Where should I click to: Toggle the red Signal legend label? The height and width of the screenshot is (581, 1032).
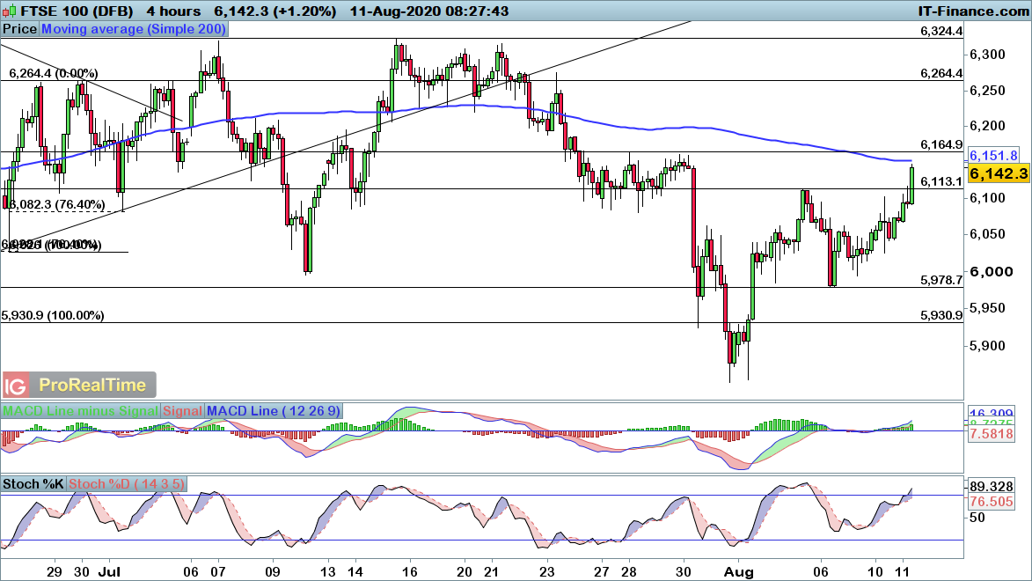(x=182, y=410)
